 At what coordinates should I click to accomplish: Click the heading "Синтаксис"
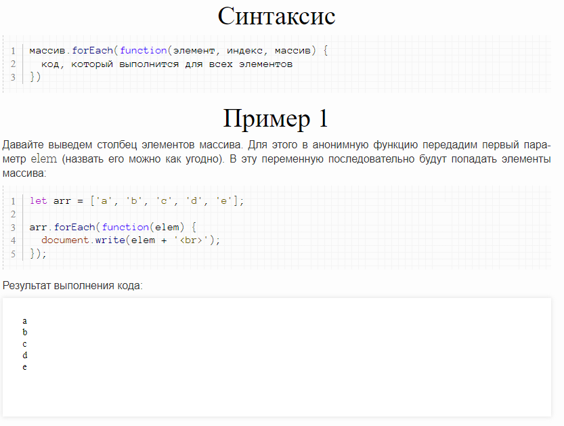276,16
